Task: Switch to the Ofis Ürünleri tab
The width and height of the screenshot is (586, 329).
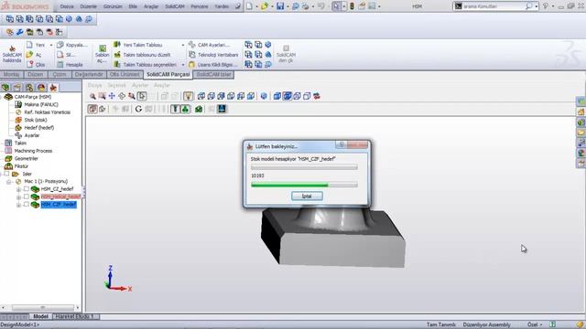Action: tap(125, 75)
